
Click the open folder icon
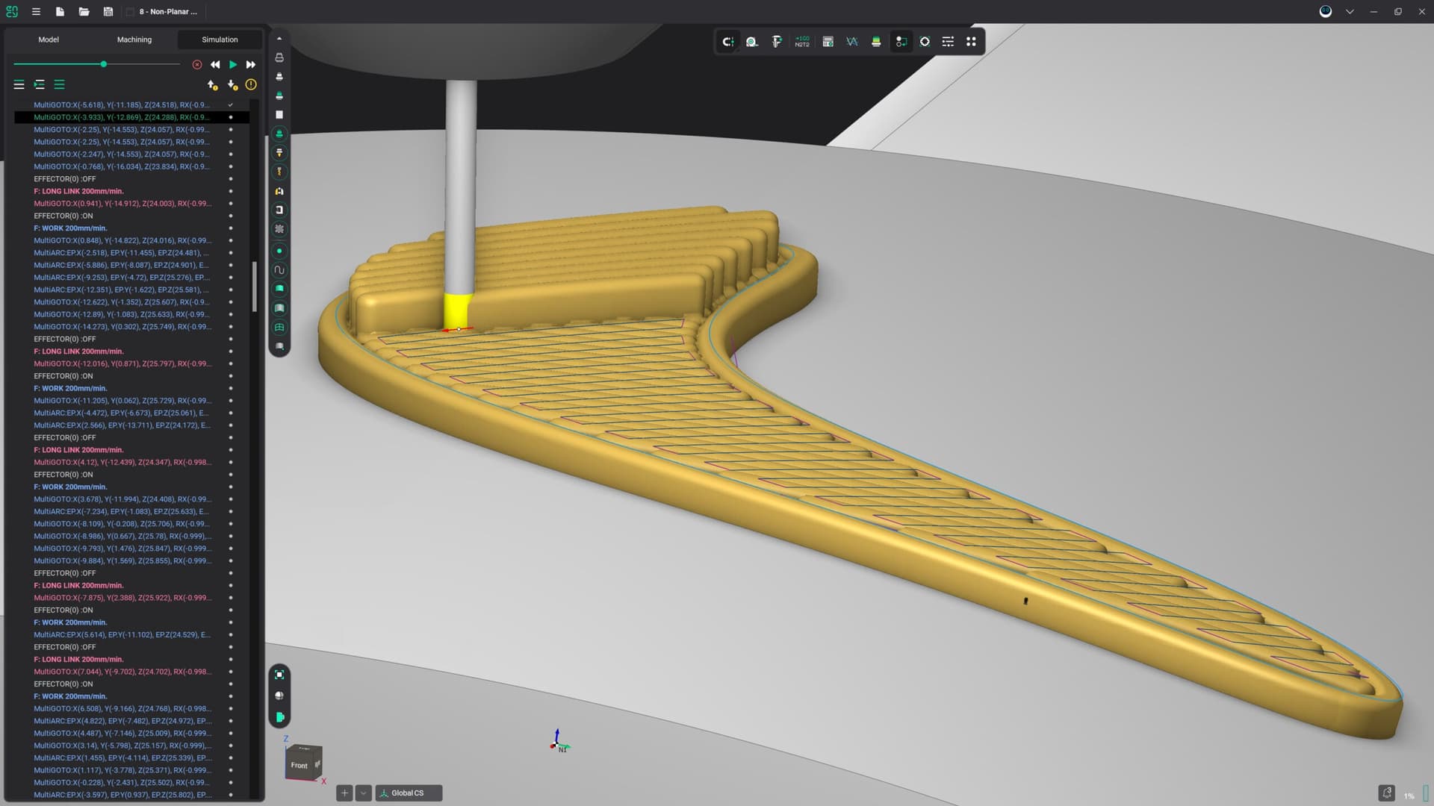pos(84,12)
